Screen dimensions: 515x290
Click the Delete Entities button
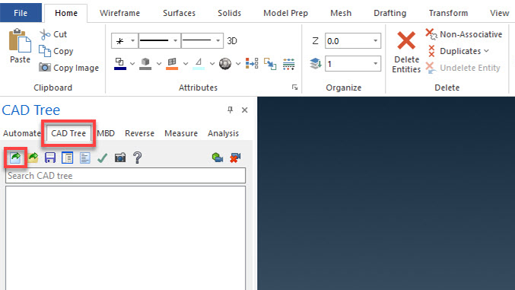coord(406,52)
